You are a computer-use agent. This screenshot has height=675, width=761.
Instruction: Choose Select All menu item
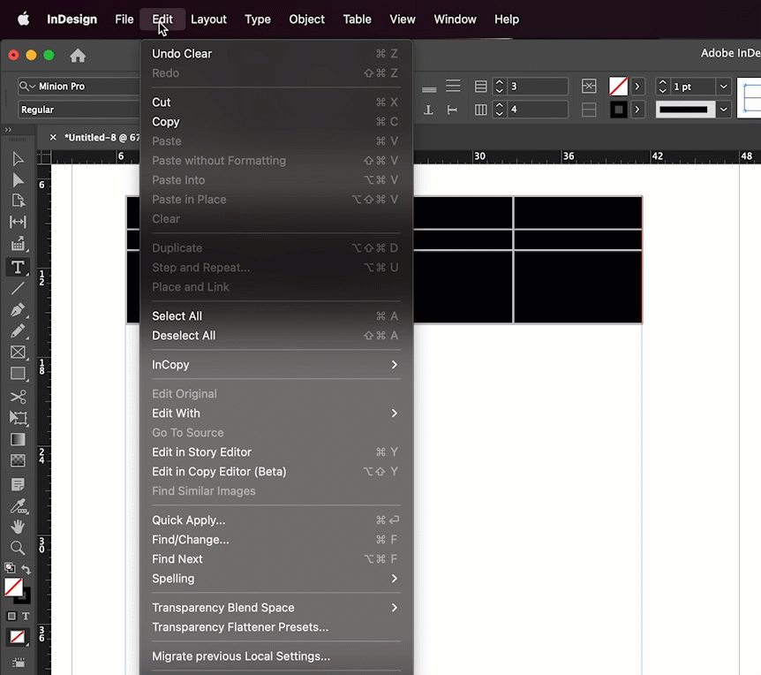[275, 316]
